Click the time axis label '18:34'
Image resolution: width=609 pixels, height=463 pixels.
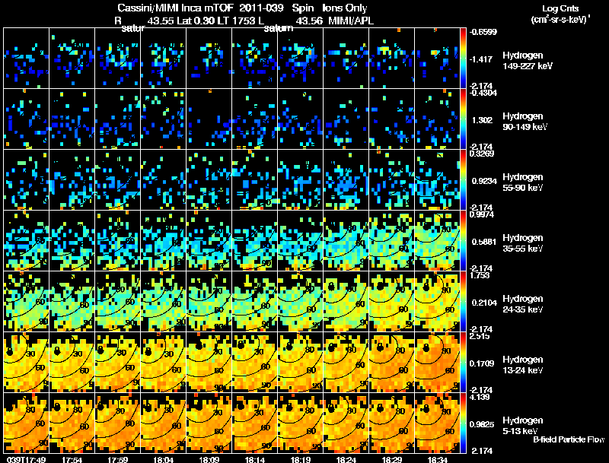(437, 459)
